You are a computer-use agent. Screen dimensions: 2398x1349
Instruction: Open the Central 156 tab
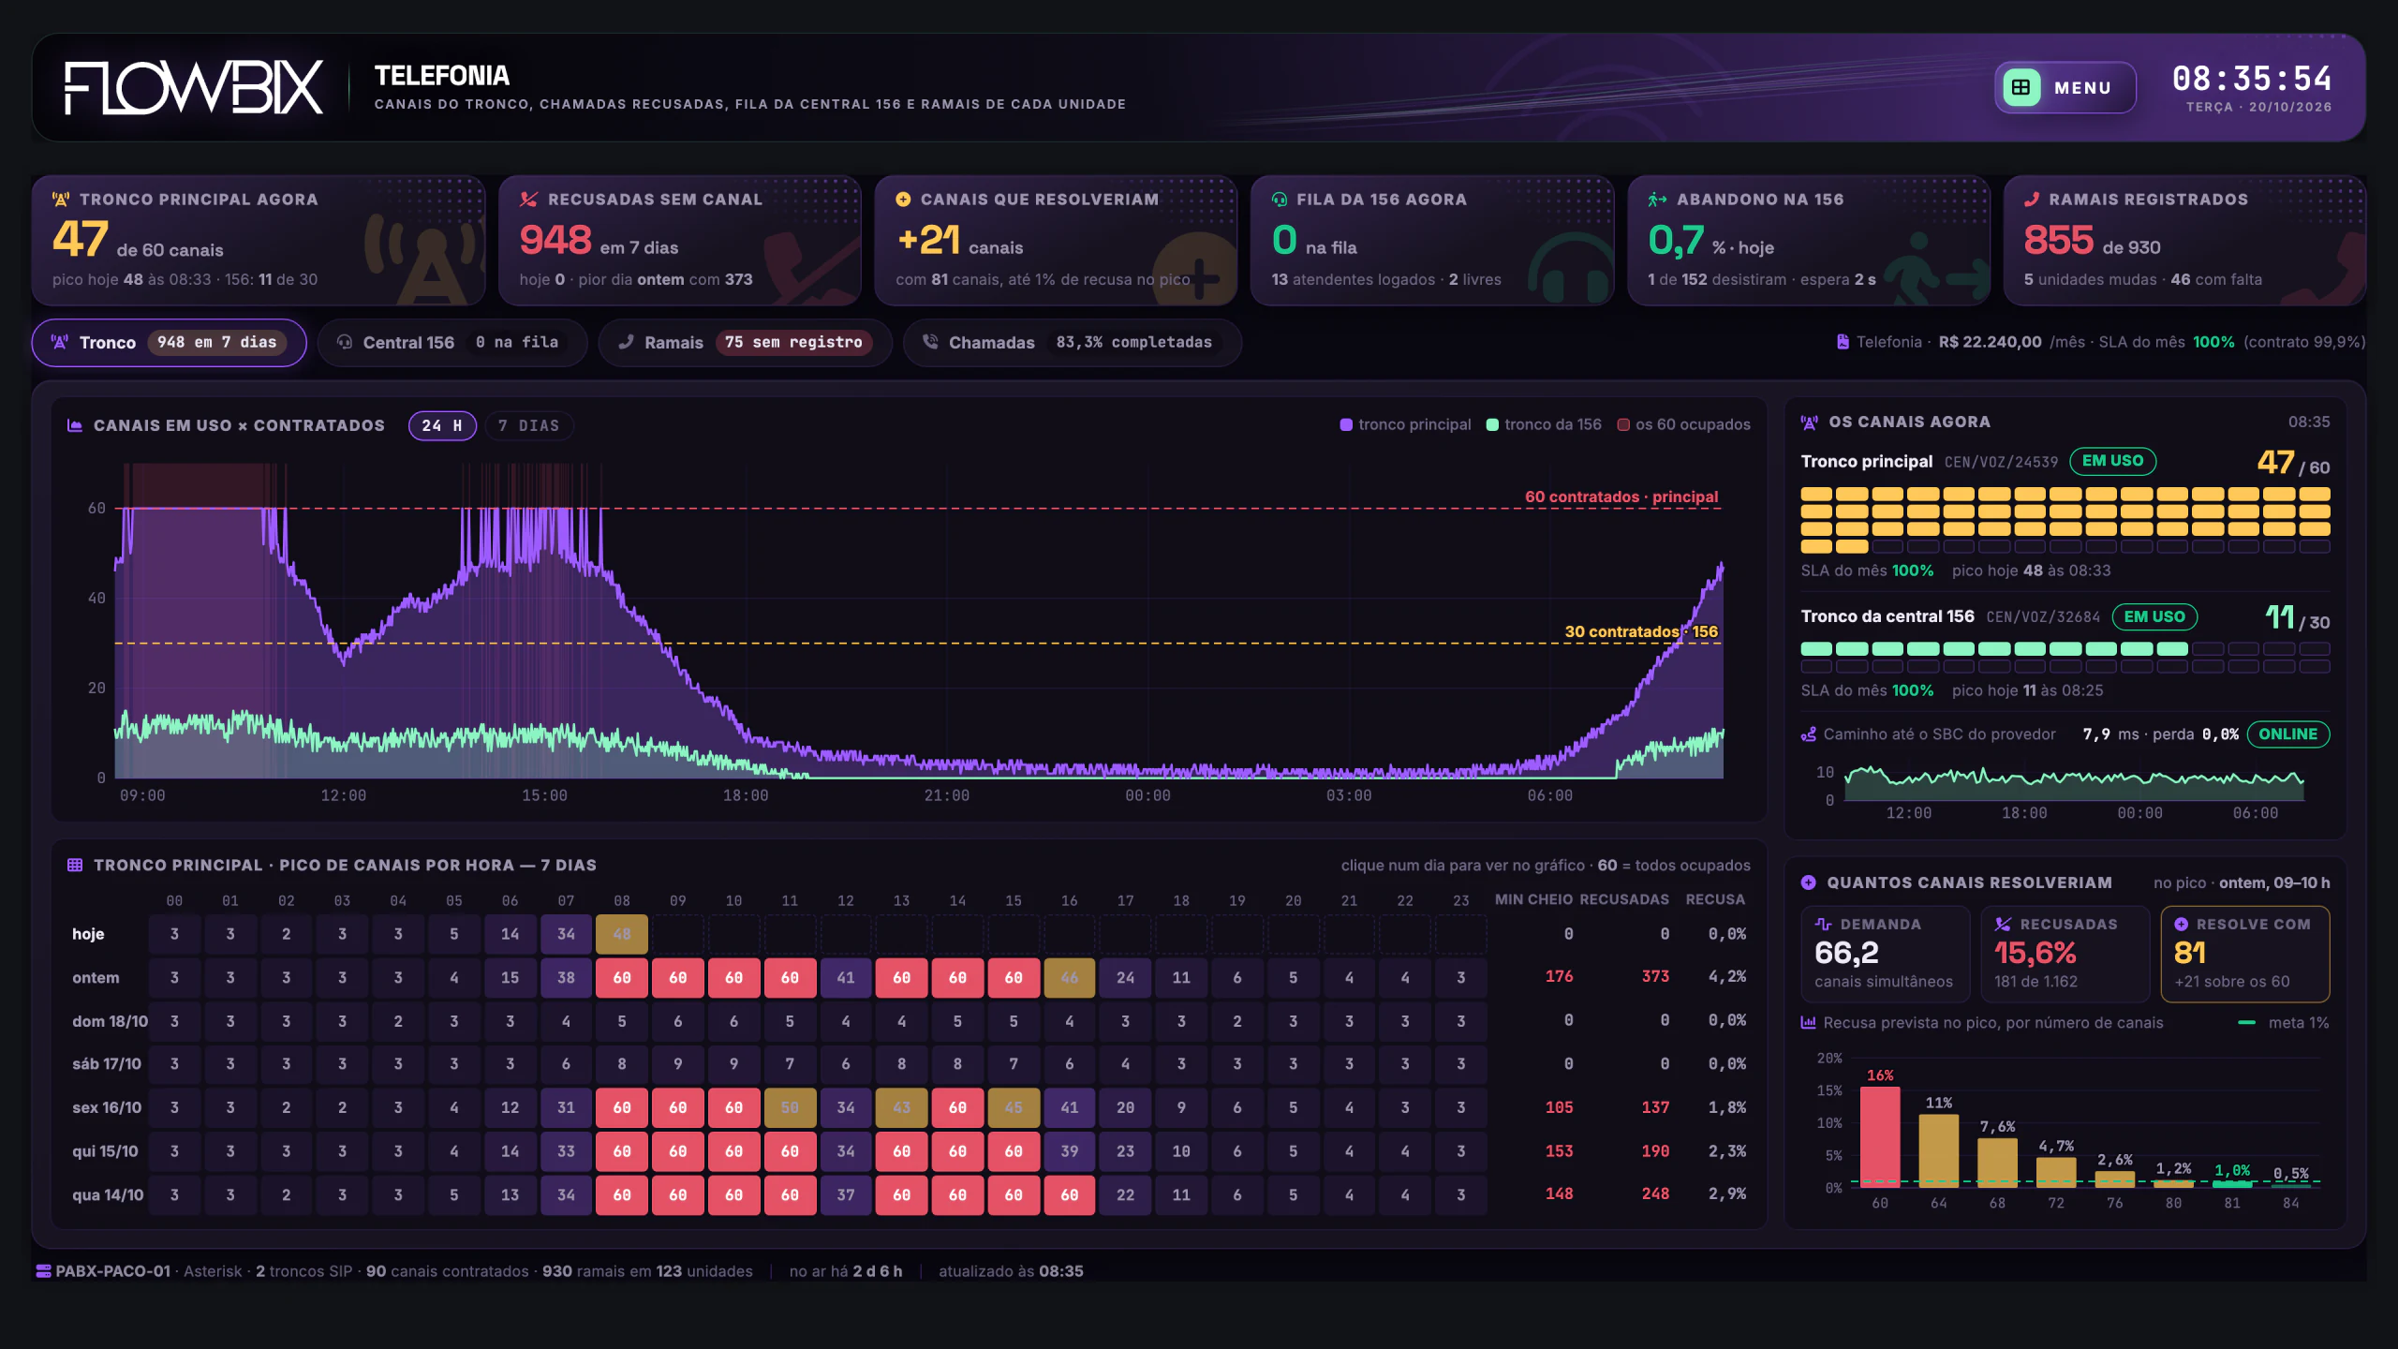click(452, 343)
